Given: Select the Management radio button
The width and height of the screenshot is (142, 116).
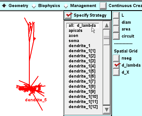Looking at the screenshot, I should tap(66, 6).
